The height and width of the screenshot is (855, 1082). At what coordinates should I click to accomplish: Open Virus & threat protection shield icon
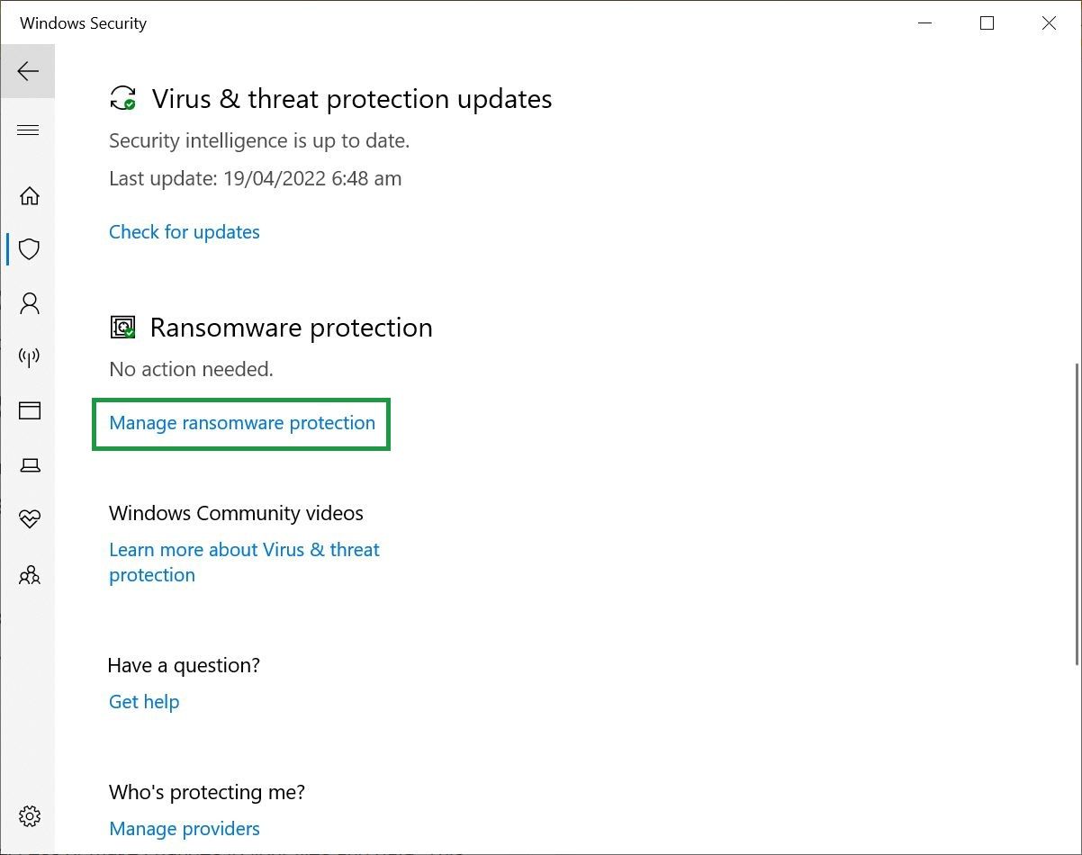pos(29,249)
